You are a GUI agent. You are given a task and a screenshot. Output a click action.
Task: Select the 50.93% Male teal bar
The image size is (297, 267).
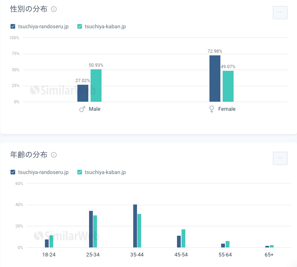[96, 85]
